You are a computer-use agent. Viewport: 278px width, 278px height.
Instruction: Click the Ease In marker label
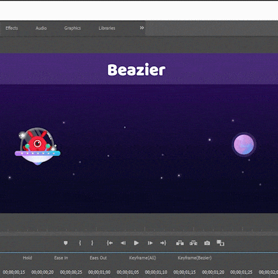(61, 258)
